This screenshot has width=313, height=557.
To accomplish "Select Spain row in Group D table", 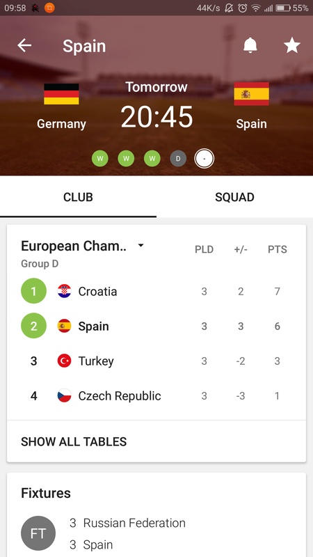I will pyautogui.click(x=156, y=326).
